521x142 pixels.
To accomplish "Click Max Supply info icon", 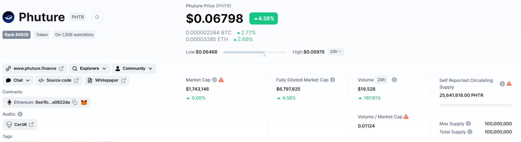I will [468, 124].
